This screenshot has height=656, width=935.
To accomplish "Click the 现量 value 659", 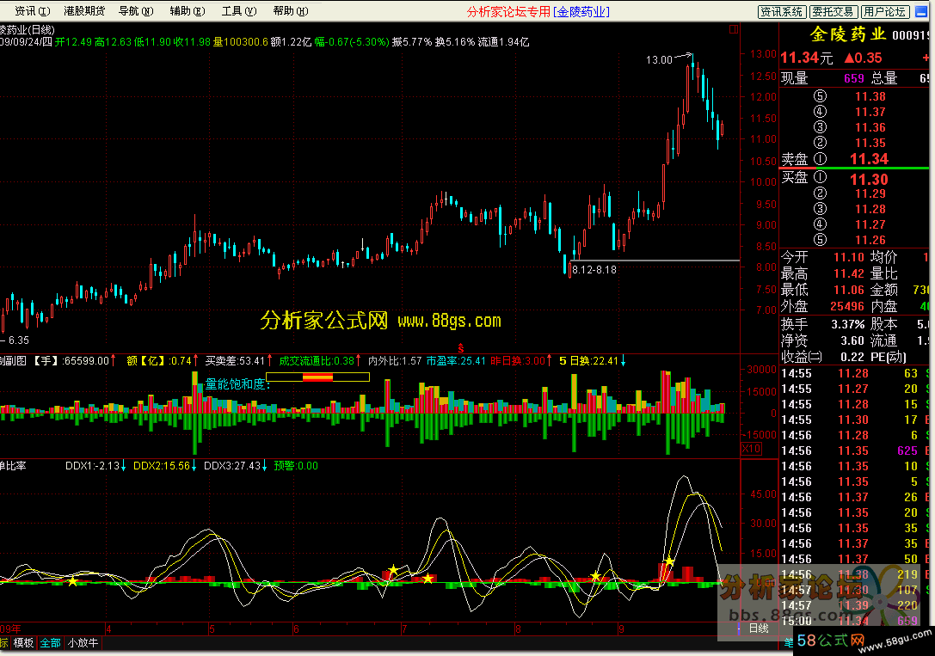I will coord(854,78).
